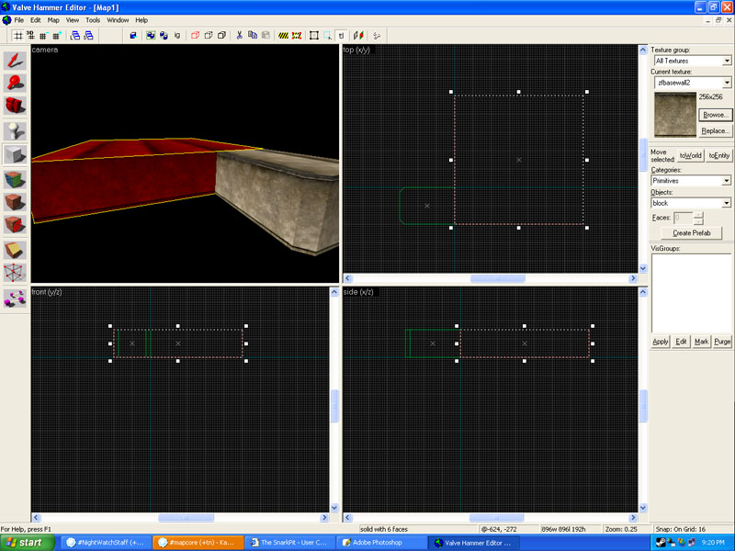Select the Block creation tool
The image size is (735, 551).
15,154
